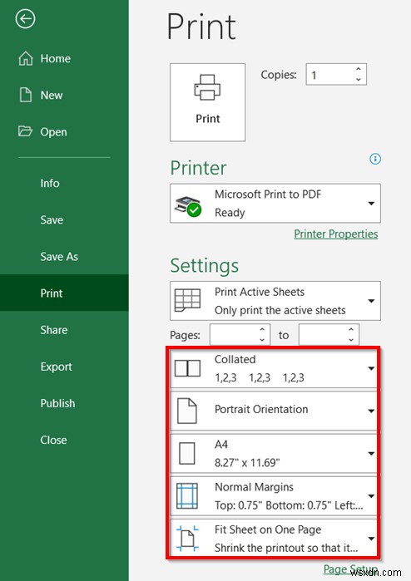Click the New document icon

point(26,95)
